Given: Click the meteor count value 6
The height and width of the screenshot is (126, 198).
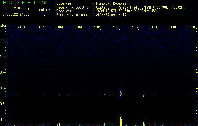Looking at the screenshot, I should click(45, 14).
